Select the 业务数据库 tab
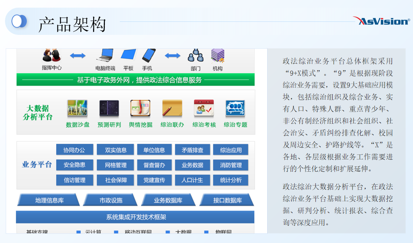Viewport: 413px width, 243px height. pyautogui.click(x=168, y=200)
